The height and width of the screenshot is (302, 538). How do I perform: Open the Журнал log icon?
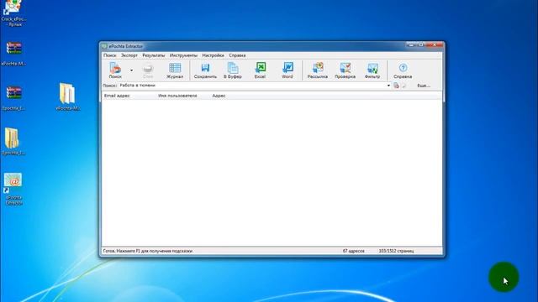tap(175, 70)
